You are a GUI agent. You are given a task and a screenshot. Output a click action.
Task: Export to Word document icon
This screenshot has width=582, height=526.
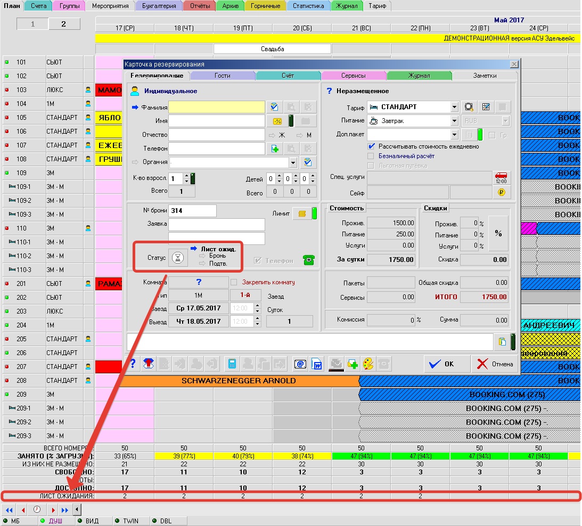coord(317,364)
